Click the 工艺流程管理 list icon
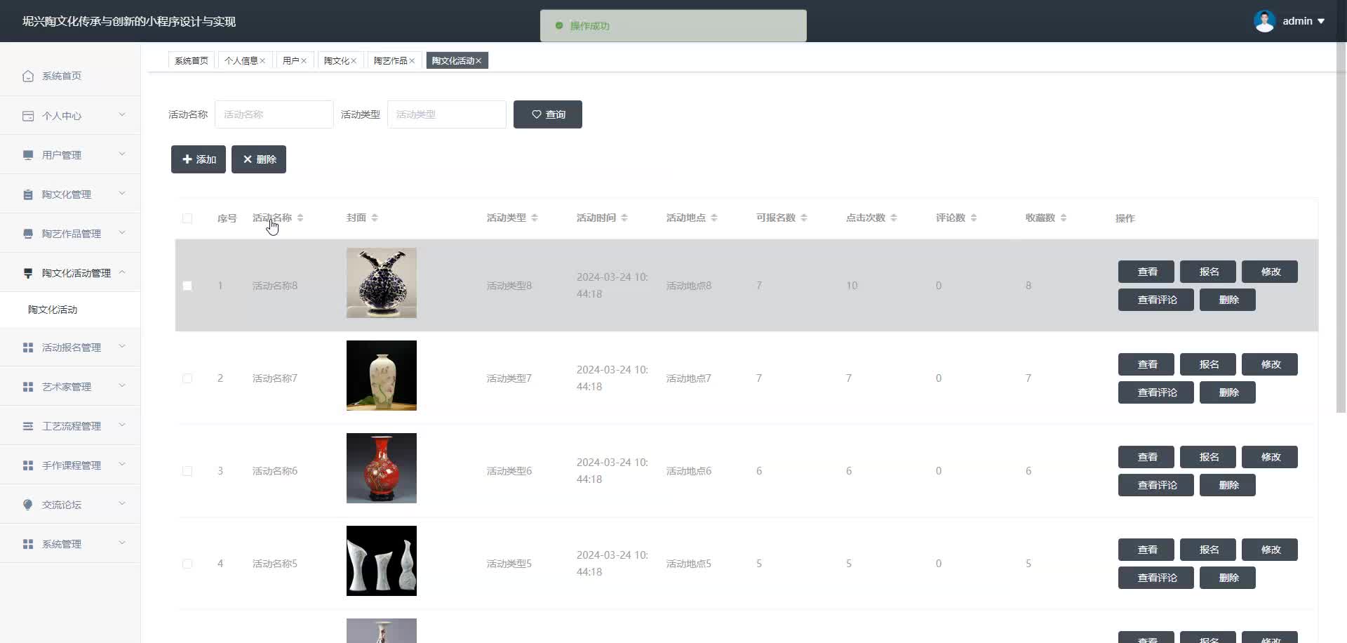This screenshot has height=643, width=1347. click(28, 426)
